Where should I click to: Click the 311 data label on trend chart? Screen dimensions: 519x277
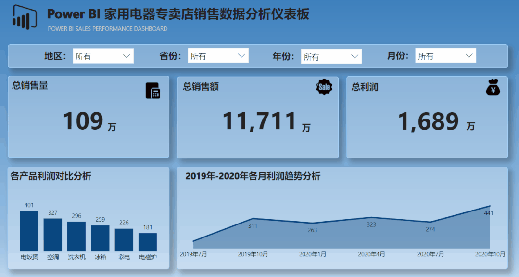coord(253,225)
